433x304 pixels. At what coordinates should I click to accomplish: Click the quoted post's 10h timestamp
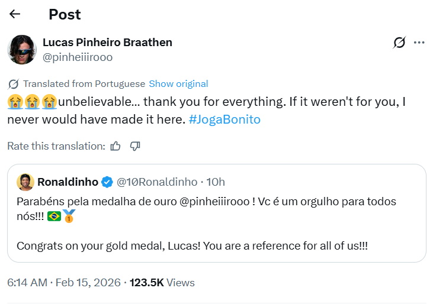[214, 182]
